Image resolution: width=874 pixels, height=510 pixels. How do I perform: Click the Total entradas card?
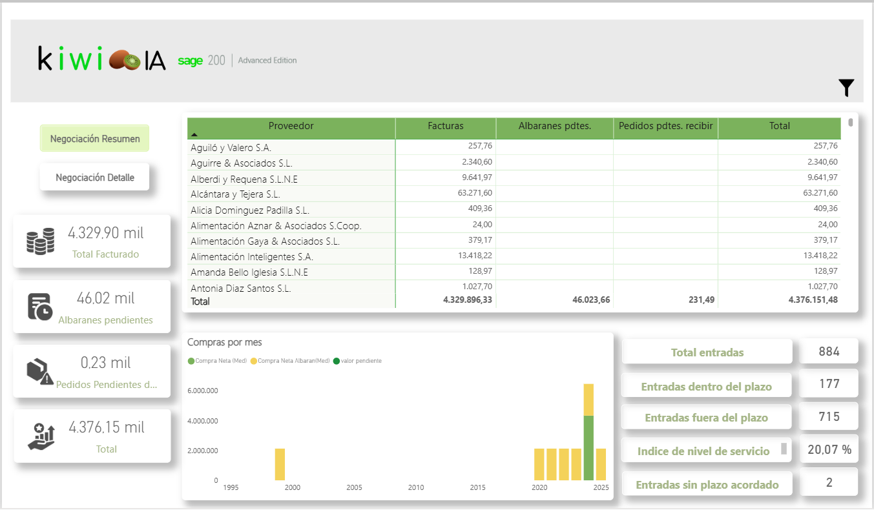click(x=707, y=352)
